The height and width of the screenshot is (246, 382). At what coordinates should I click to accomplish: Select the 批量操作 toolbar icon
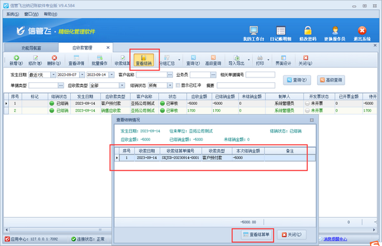click(x=99, y=60)
